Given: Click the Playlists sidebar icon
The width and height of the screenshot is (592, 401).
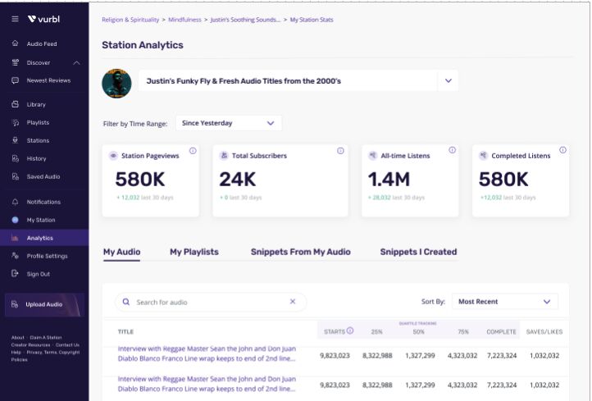Looking at the screenshot, I should pyautogui.click(x=15, y=122).
